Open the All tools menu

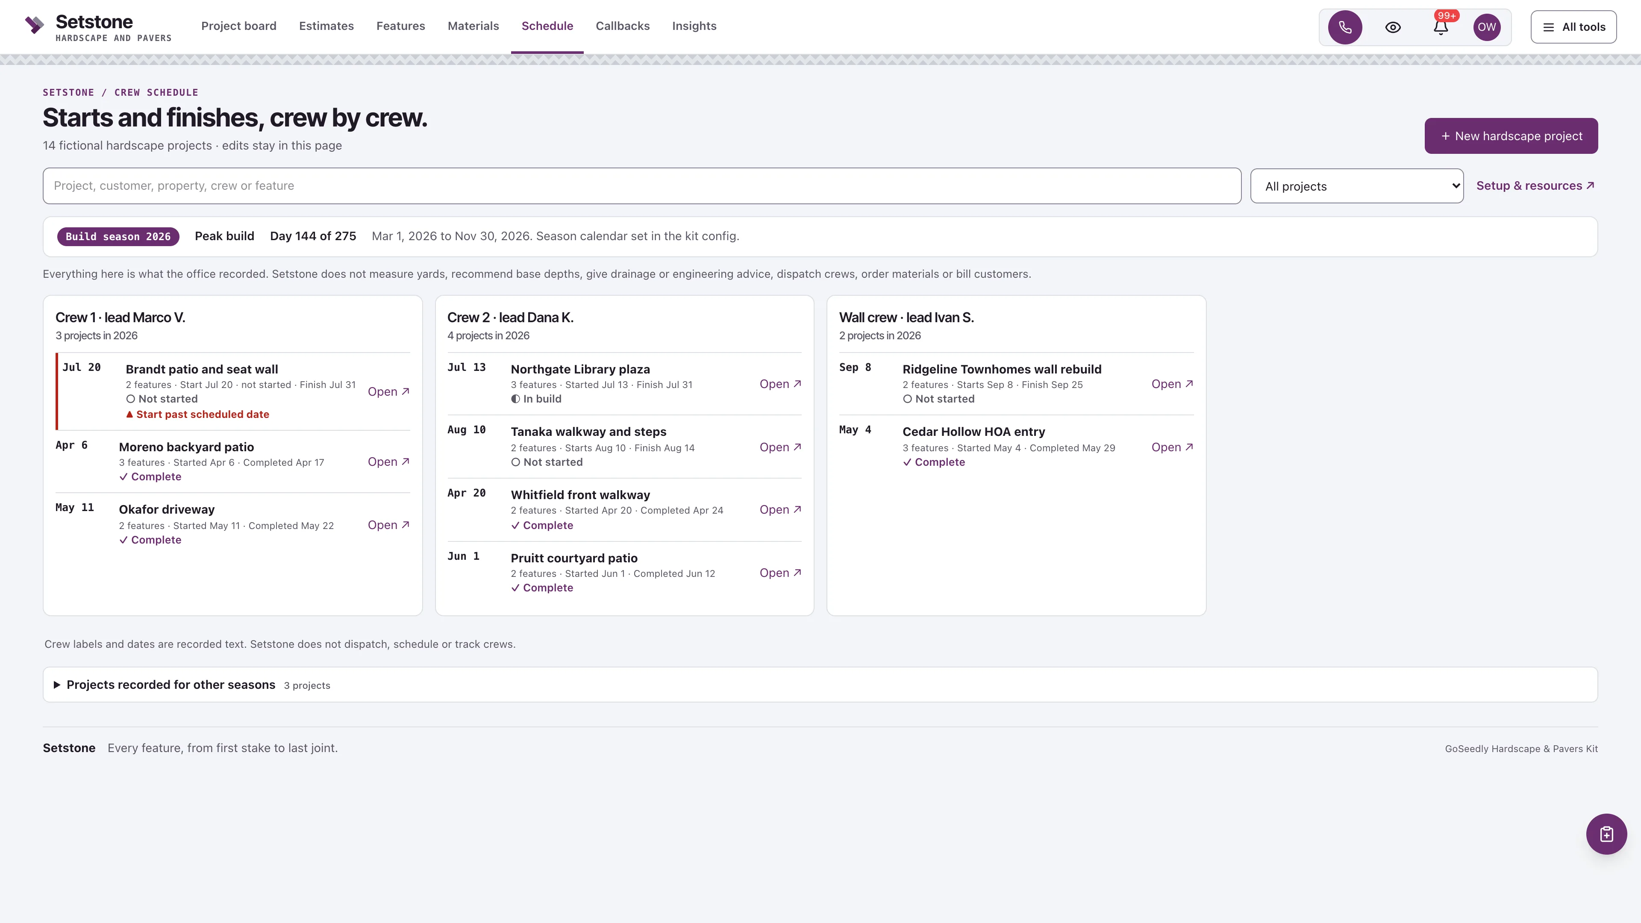1573,27
